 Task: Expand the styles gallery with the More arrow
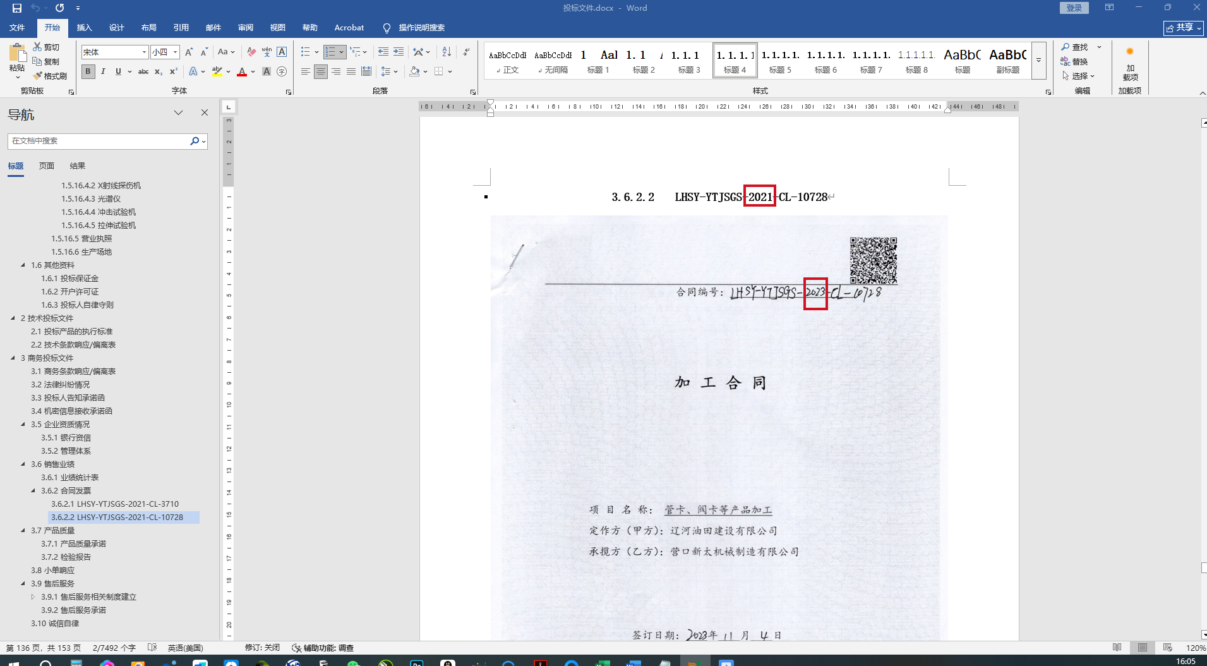(1038, 61)
